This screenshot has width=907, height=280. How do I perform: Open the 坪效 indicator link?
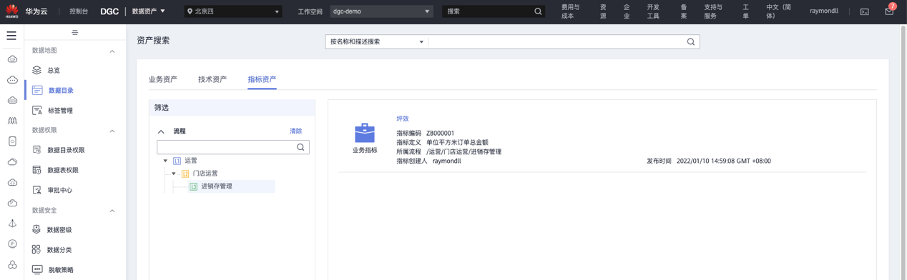pyautogui.click(x=403, y=119)
